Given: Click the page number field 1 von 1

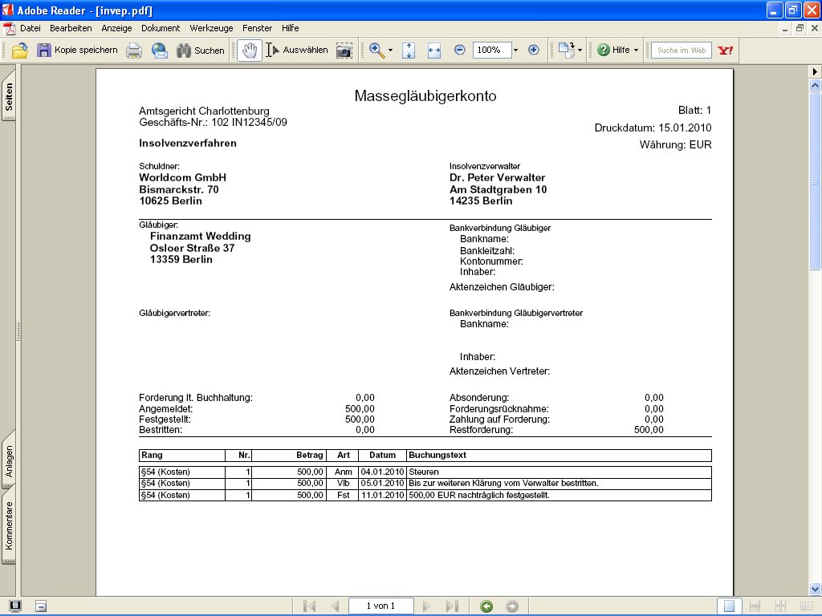Looking at the screenshot, I should pyautogui.click(x=380, y=606).
